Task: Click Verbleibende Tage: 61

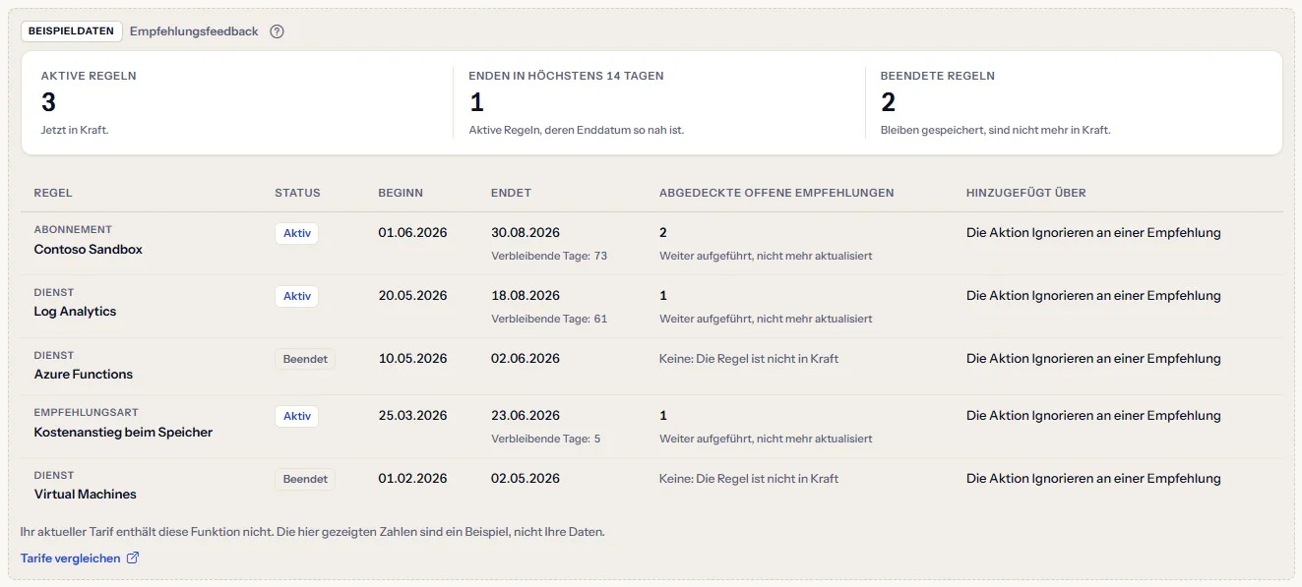Action: pos(549,319)
